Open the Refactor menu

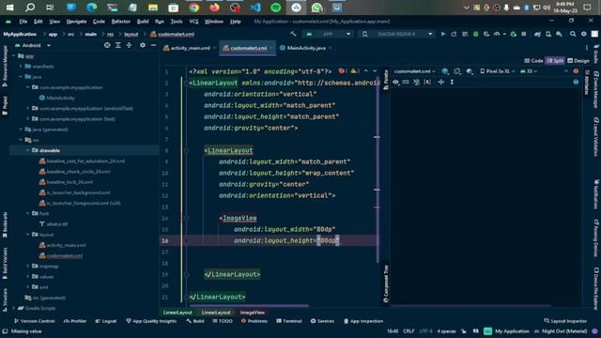pyautogui.click(x=121, y=22)
